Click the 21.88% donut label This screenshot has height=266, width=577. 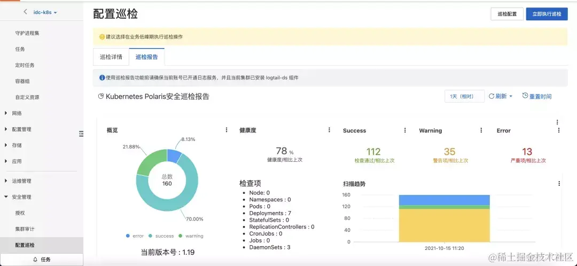pyautogui.click(x=131, y=146)
